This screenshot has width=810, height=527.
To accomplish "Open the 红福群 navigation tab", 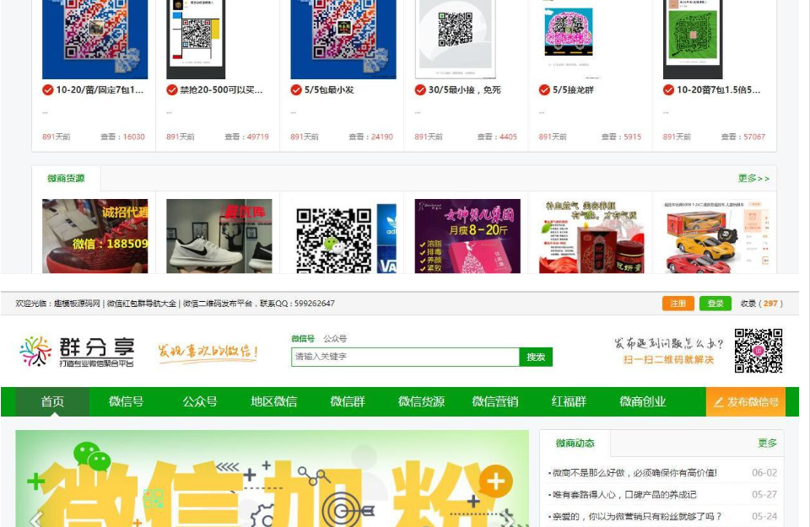I will tap(569, 401).
